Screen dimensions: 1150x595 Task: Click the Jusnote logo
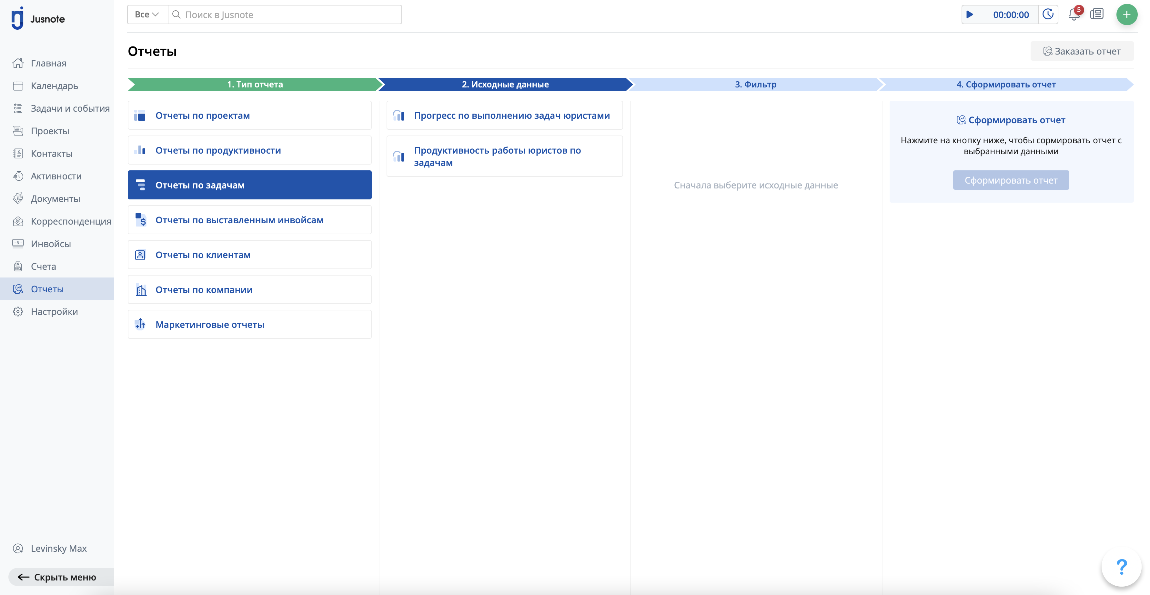pyautogui.click(x=38, y=19)
